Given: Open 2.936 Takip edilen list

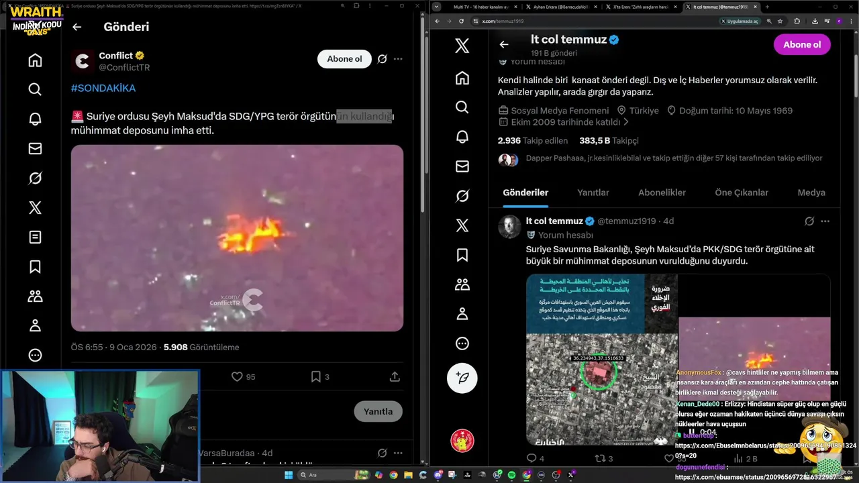Looking at the screenshot, I should point(533,141).
